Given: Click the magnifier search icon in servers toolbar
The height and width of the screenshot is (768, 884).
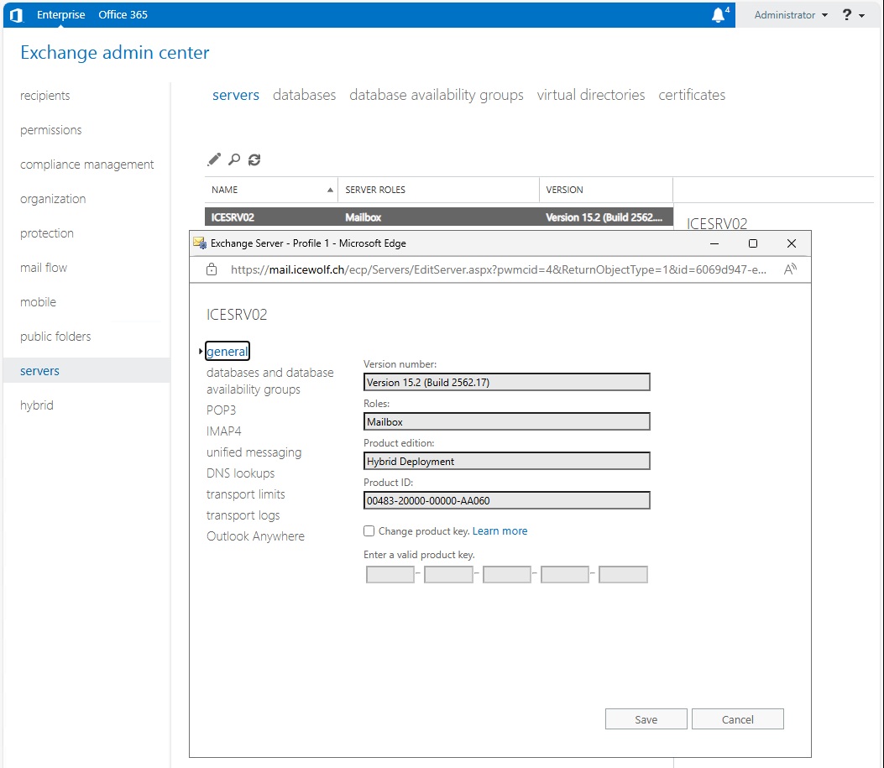Looking at the screenshot, I should tap(234, 159).
